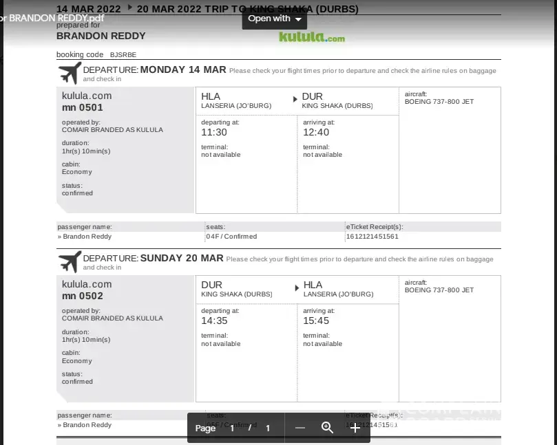Click the 15:45 arrival time
This screenshot has height=445, width=557.
(x=316, y=321)
